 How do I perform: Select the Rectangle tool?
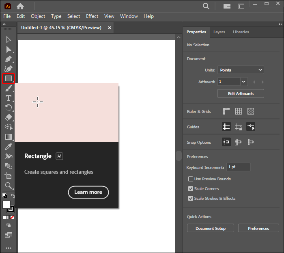[x=9, y=78]
